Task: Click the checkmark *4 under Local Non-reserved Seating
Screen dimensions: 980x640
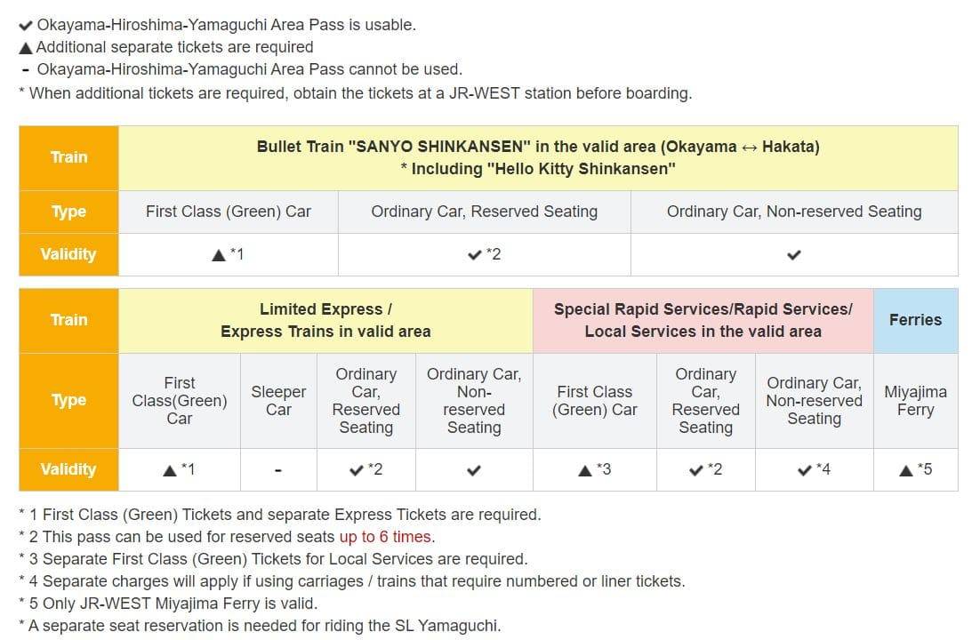Action: pos(814,469)
